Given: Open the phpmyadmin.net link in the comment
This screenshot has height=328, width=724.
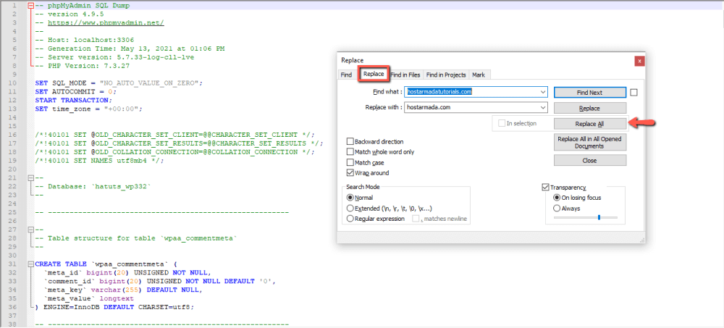Looking at the screenshot, I should [106, 22].
